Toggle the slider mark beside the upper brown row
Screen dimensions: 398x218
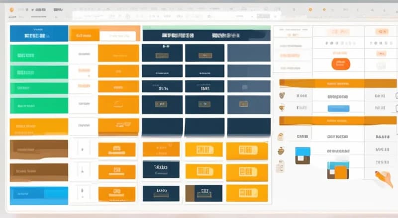(x=83, y=148)
